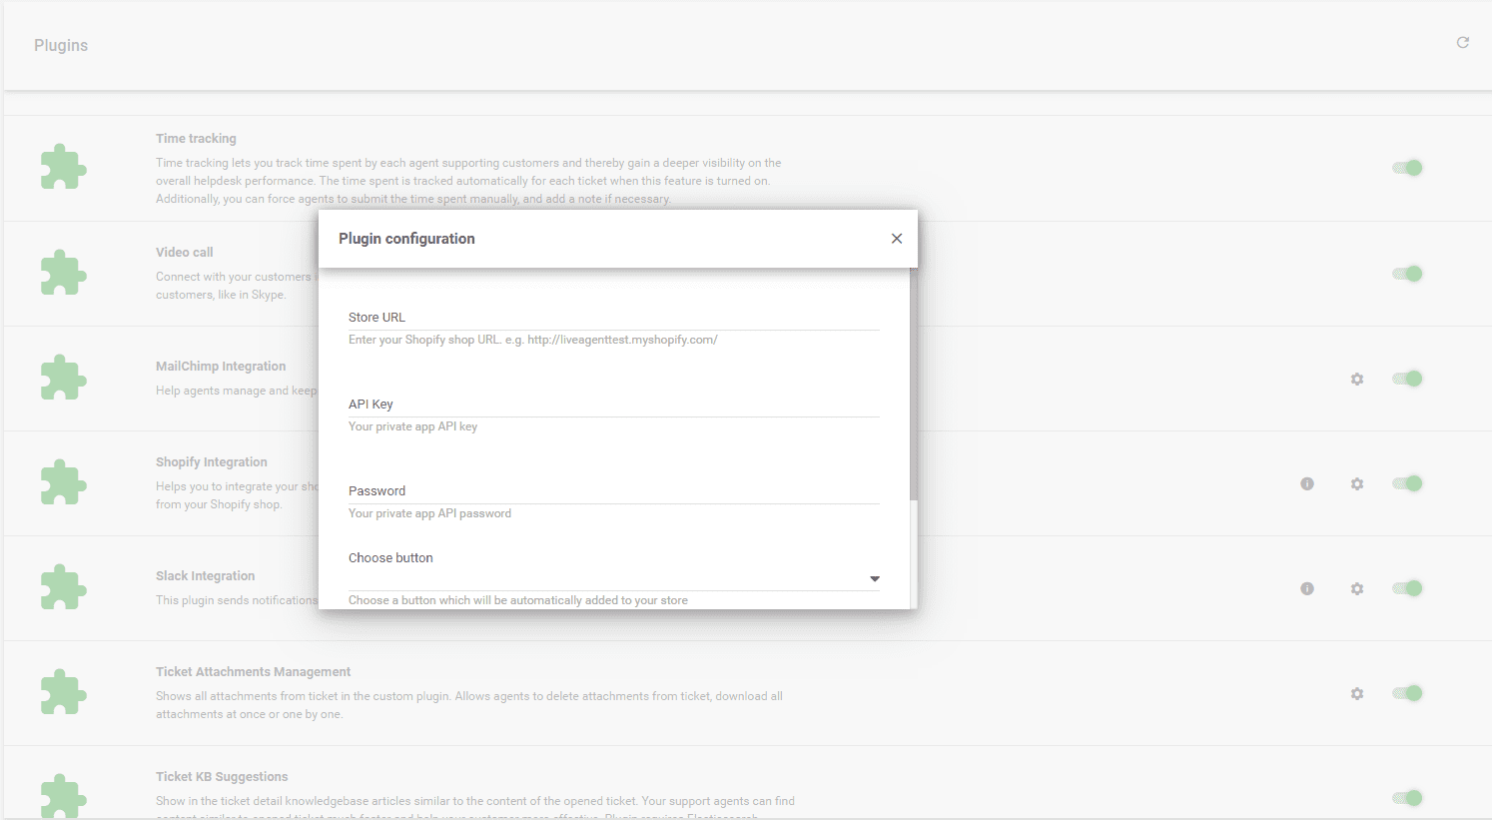
Task: Open MailChimp Integration settings gear
Action: 1357,379
